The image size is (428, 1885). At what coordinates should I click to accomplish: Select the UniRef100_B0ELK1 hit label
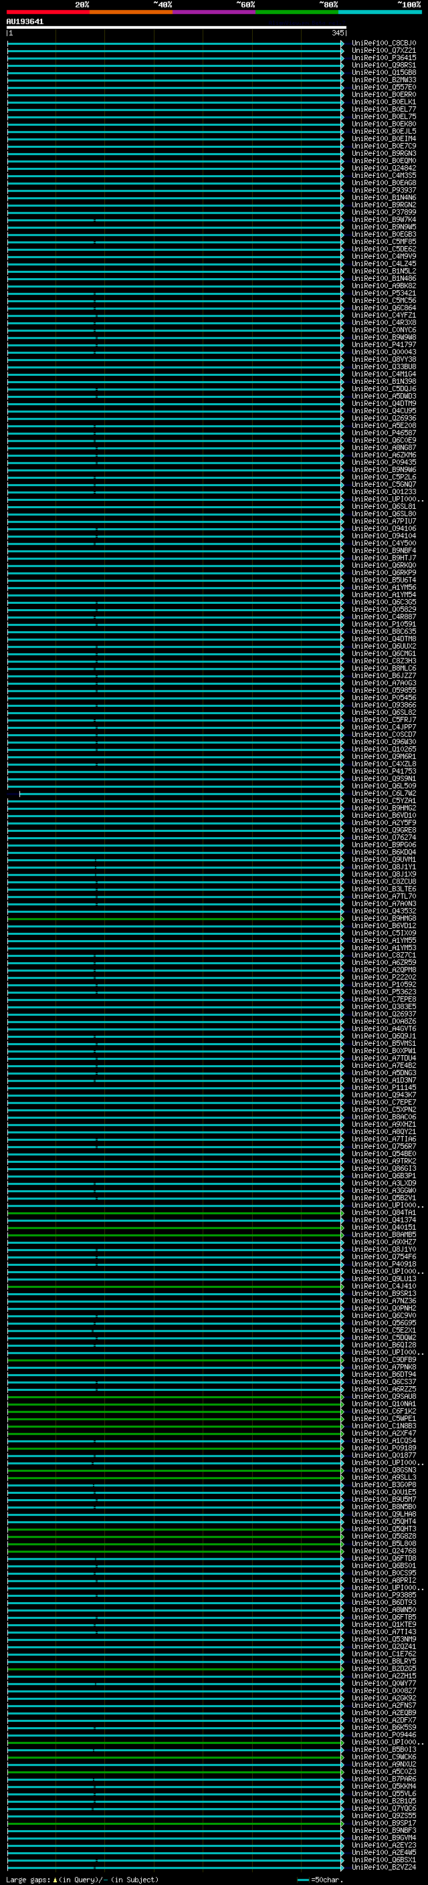[383, 102]
